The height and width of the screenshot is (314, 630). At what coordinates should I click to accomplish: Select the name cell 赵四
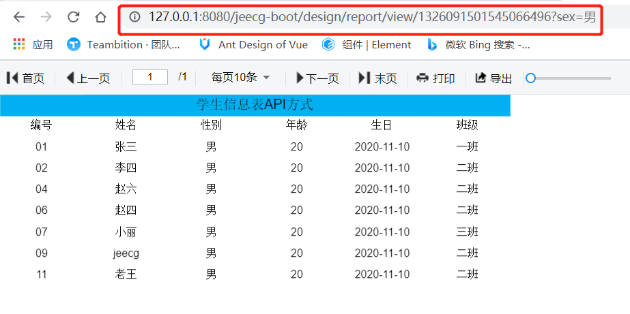126,210
